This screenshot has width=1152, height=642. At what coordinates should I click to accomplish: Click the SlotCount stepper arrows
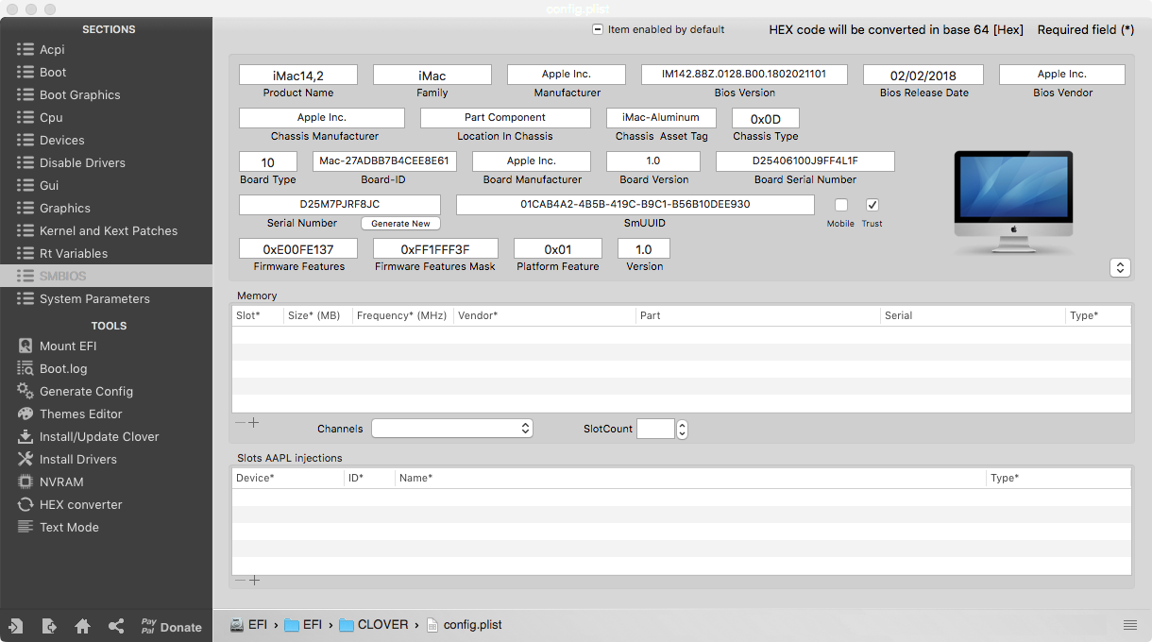click(x=683, y=430)
